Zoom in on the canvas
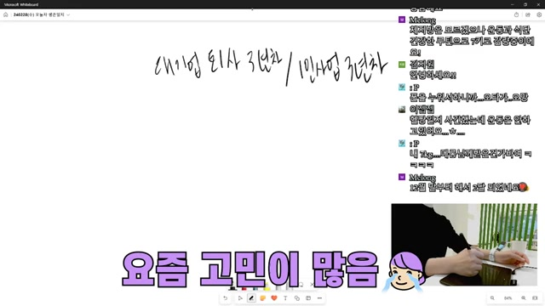The height and width of the screenshot is (306, 545). tap(524, 297)
